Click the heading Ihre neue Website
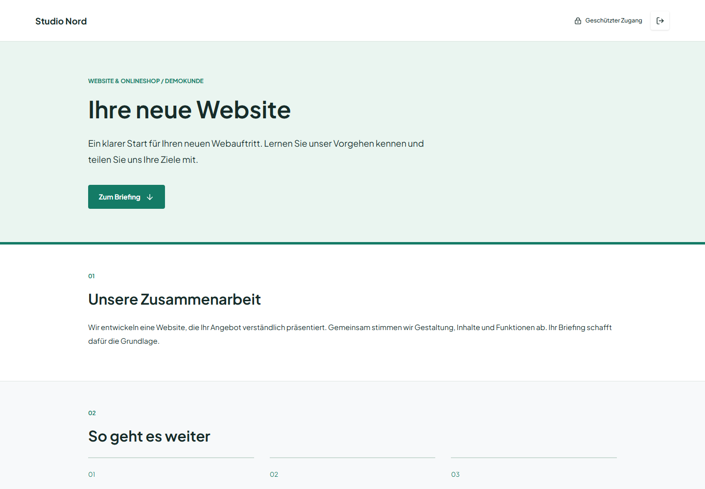 click(189, 110)
